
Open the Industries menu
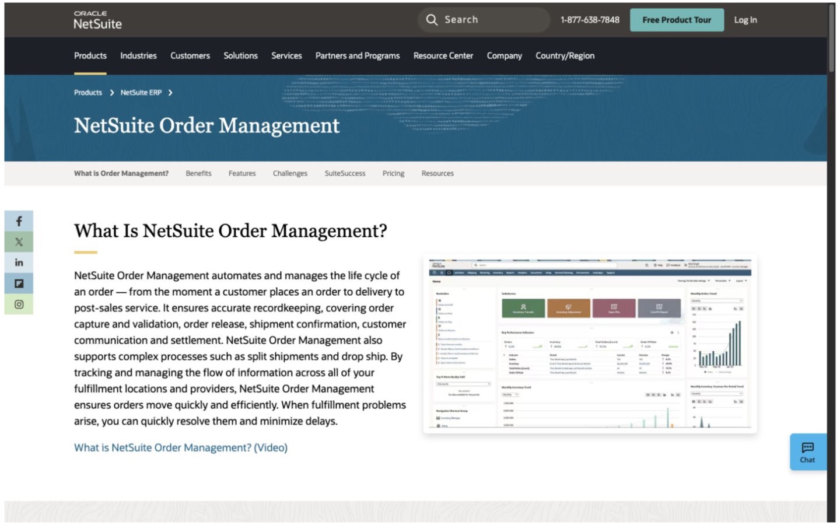coord(138,56)
